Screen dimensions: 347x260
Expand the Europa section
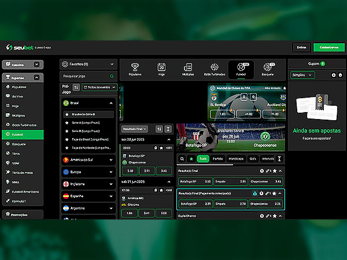(x=88, y=172)
